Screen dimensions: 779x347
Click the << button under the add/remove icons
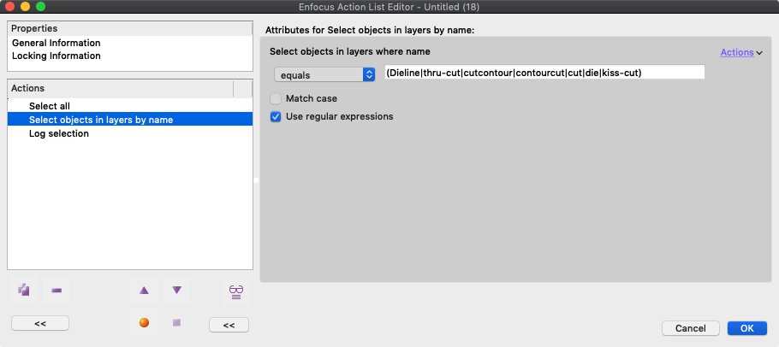pos(40,323)
